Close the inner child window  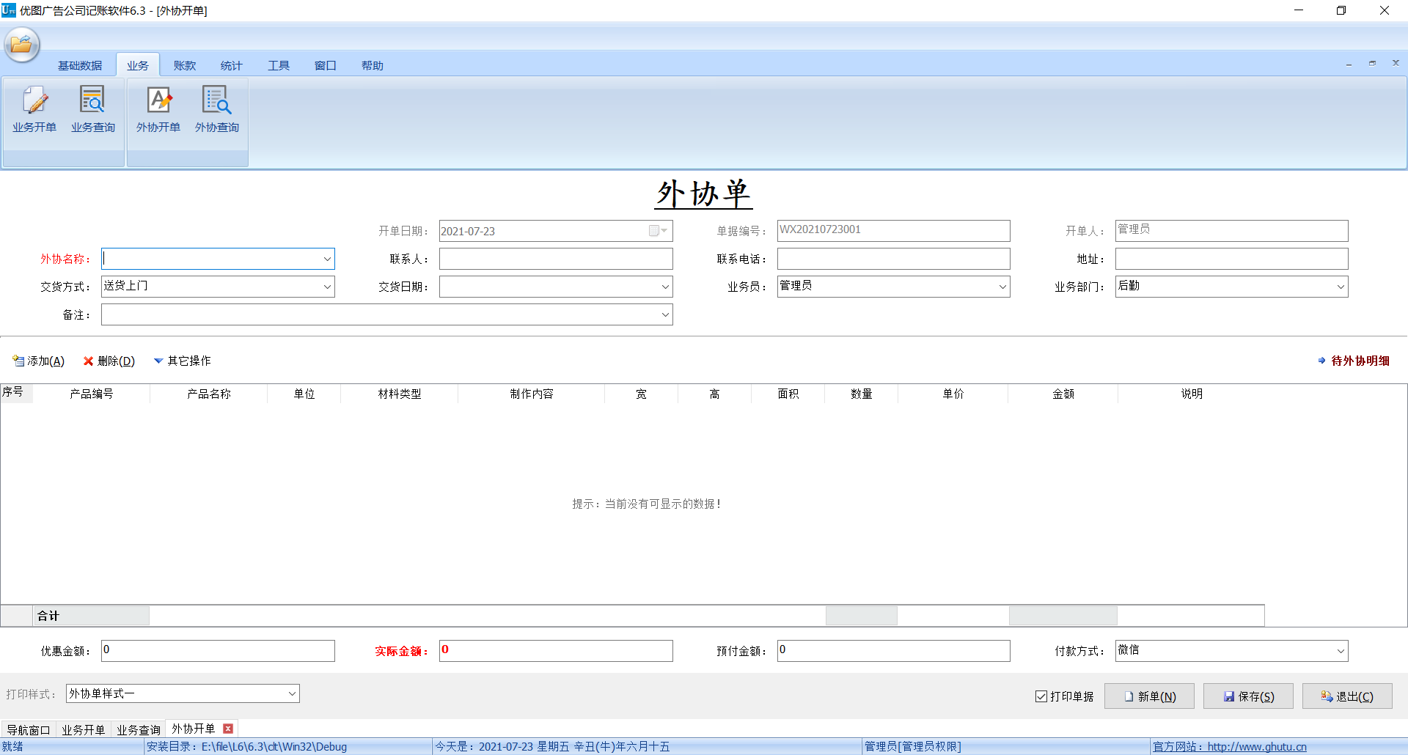(x=1396, y=64)
